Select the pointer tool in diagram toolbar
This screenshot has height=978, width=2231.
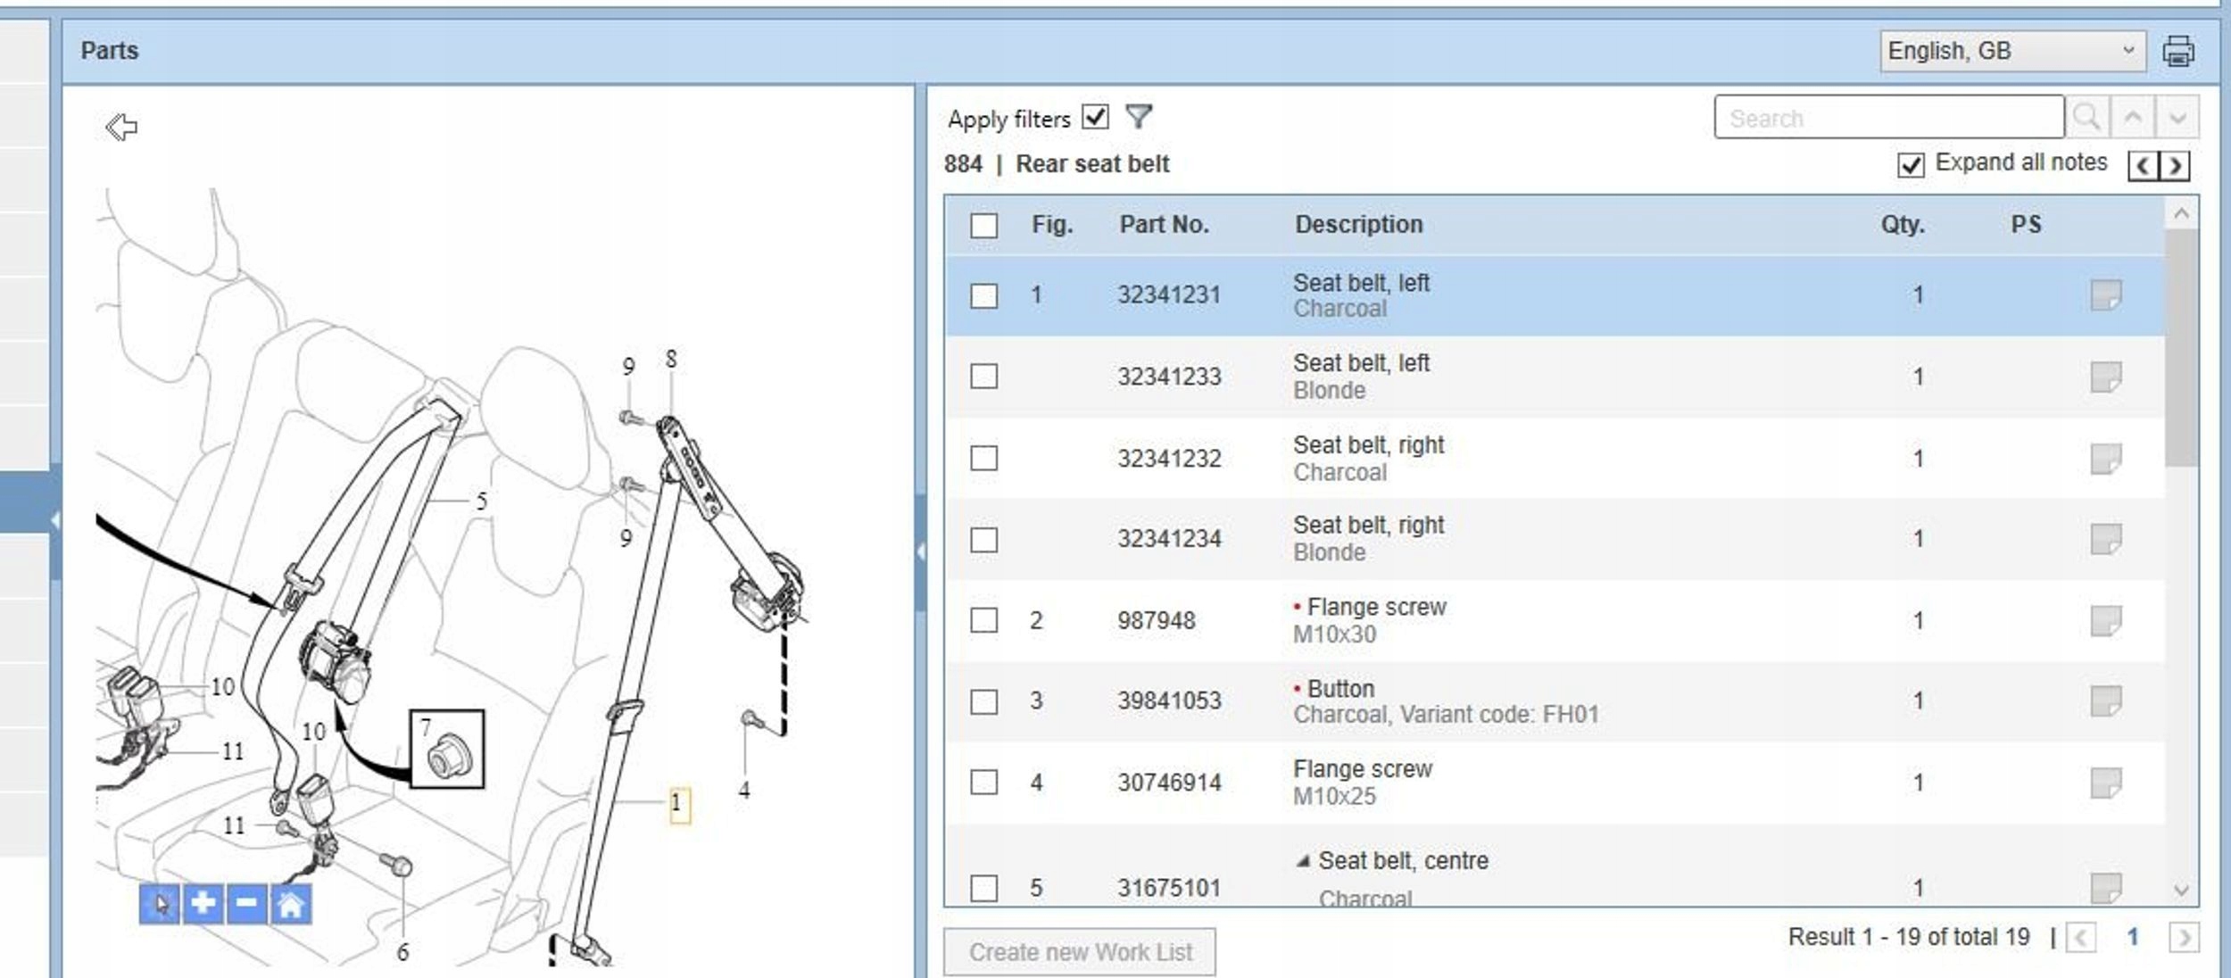[160, 904]
